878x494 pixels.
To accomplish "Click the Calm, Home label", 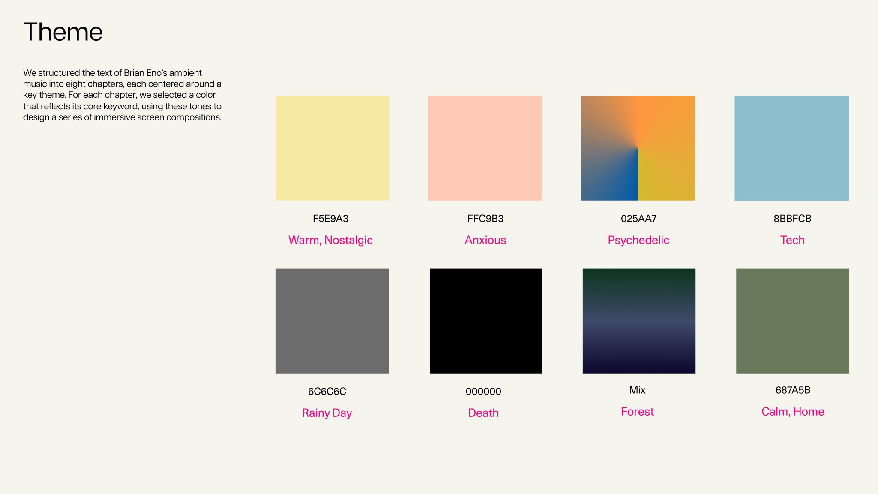I will [793, 412].
